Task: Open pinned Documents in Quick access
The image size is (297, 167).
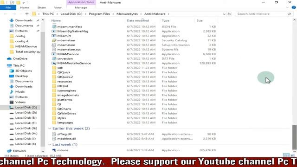Action: tap(24, 26)
